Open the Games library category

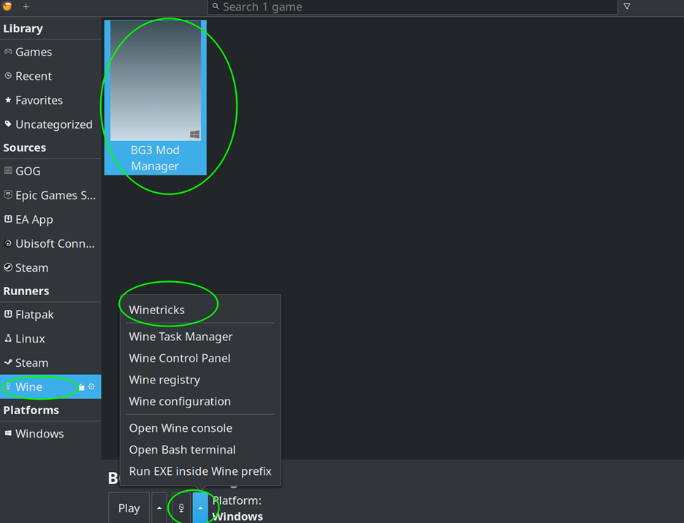pyautogui.click(x=50, y=52)
